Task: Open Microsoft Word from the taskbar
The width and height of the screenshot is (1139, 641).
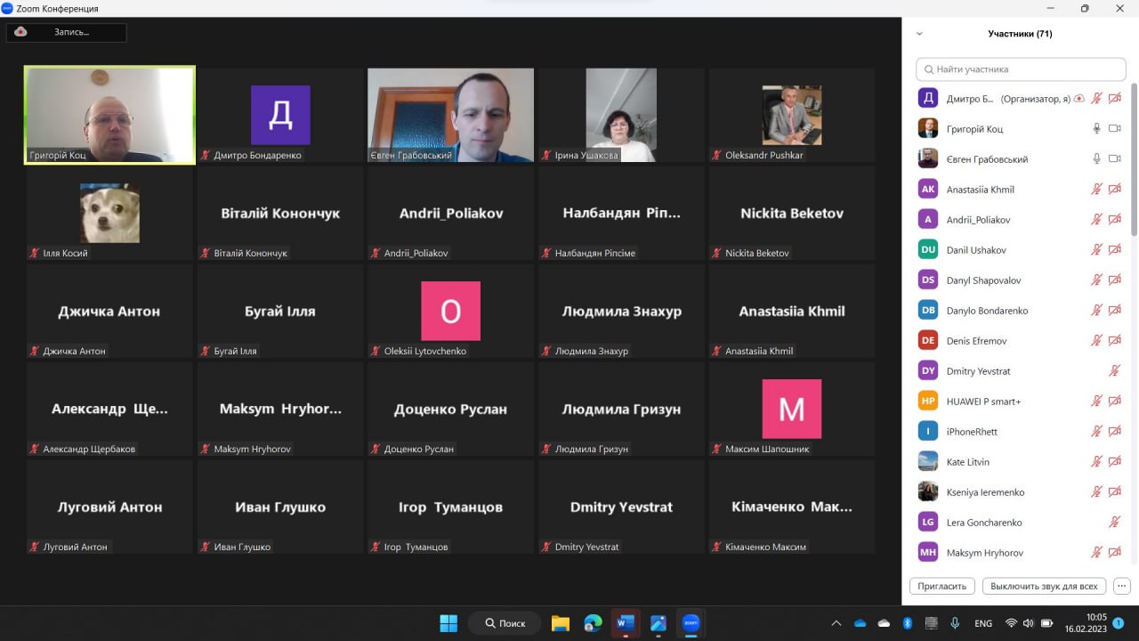Action: pyautogui.click(x=625, y=623)
